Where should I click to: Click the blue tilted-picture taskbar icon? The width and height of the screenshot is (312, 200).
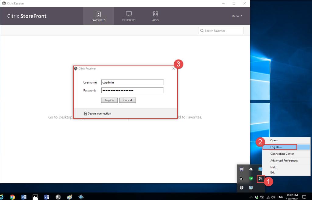(81, 197)
